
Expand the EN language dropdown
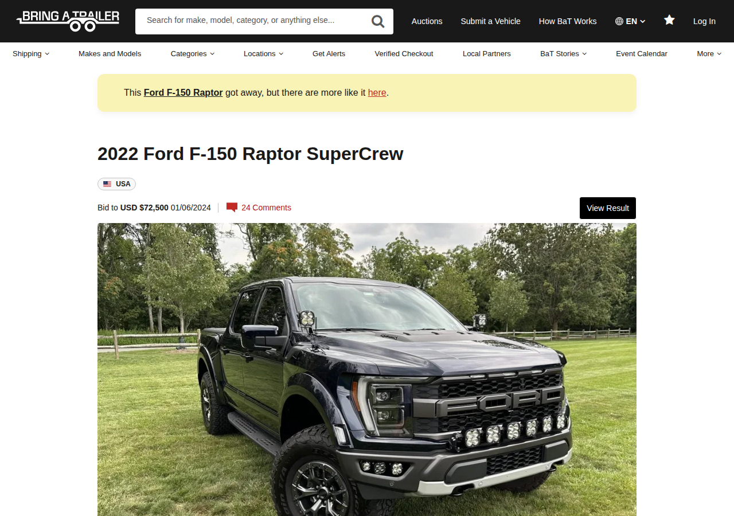click(x=631, y=21)
